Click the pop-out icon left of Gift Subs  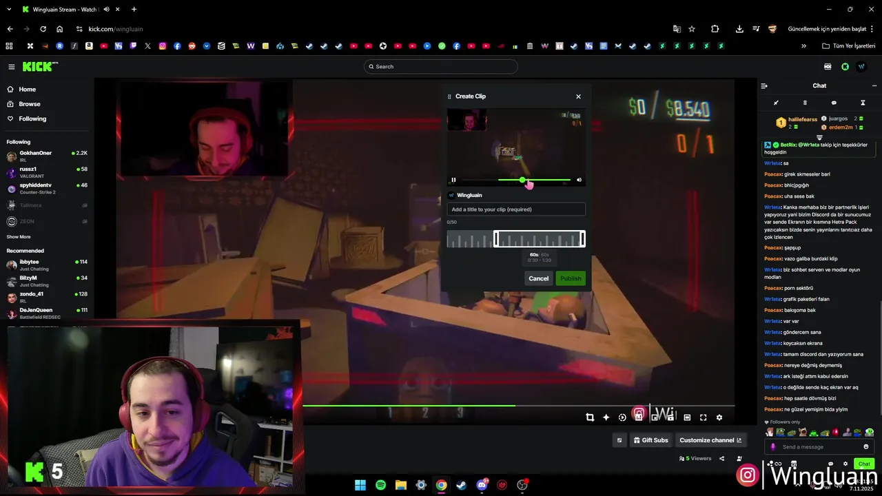pyautogui.click(x=619, y=440)
